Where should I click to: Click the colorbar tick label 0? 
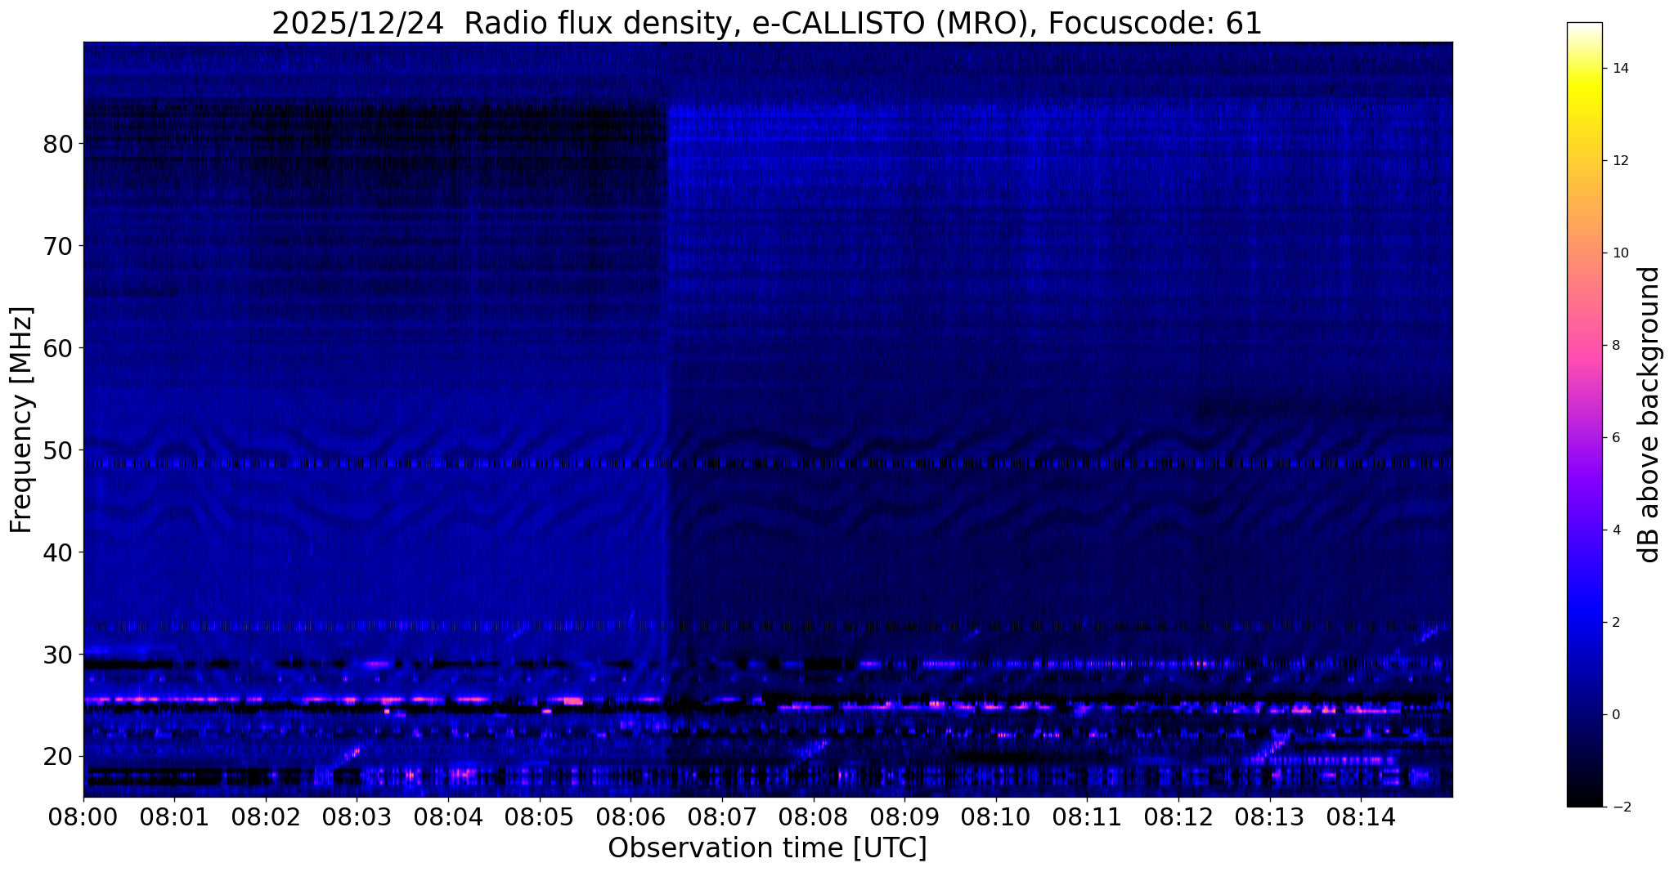[1615, 715]
